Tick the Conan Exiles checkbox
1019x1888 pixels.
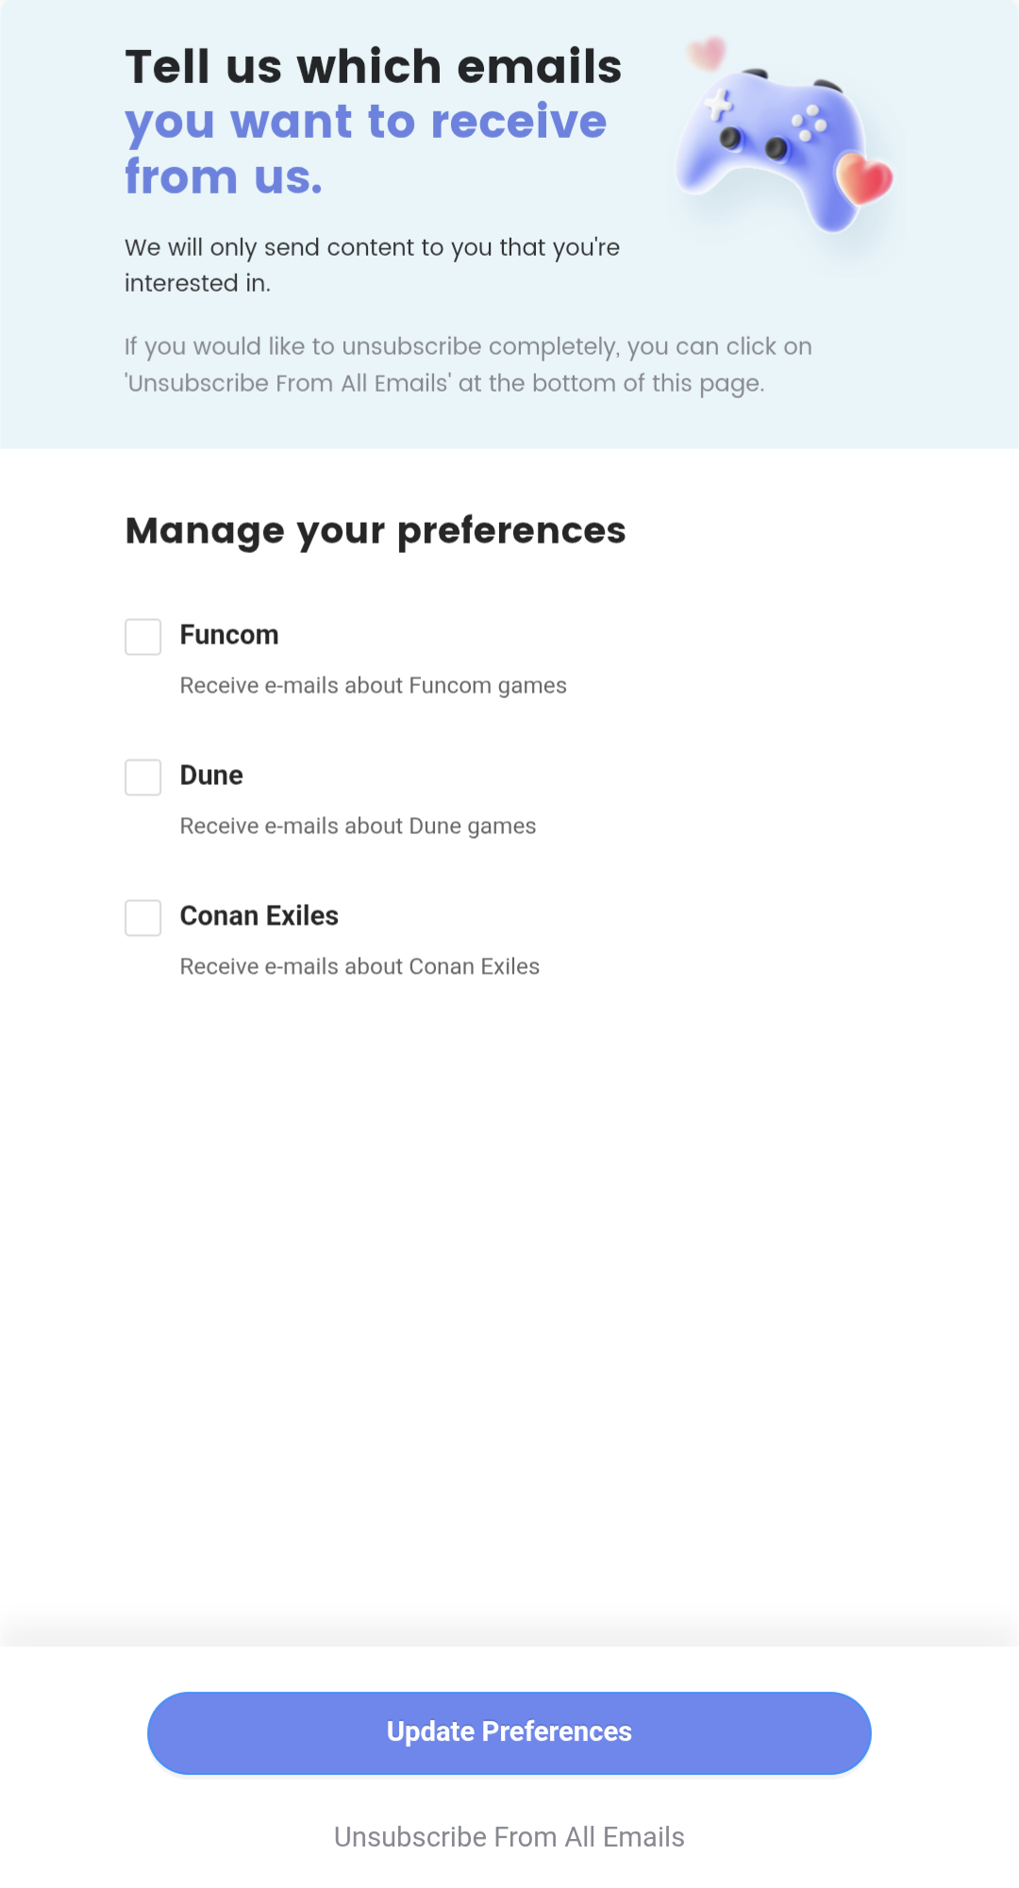(142, 917)
